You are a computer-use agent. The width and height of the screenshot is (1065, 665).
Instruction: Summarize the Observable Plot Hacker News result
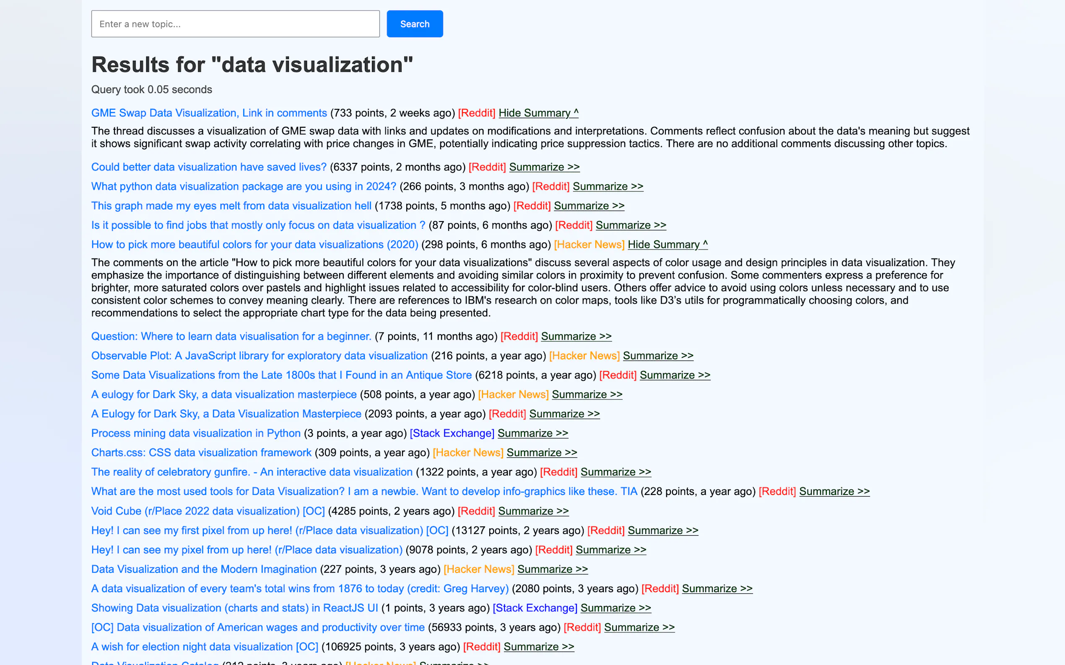click(658, 356)
